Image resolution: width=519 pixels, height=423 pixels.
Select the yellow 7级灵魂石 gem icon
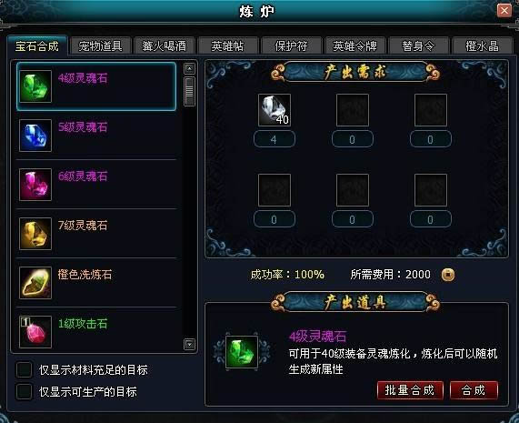pyautogui.click(x=35, y=234)
